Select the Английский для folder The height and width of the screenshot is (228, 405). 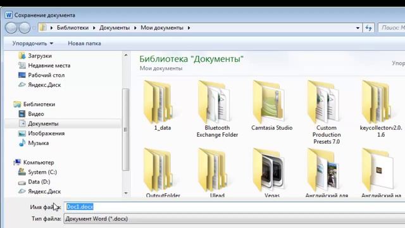tap(327, 172)
